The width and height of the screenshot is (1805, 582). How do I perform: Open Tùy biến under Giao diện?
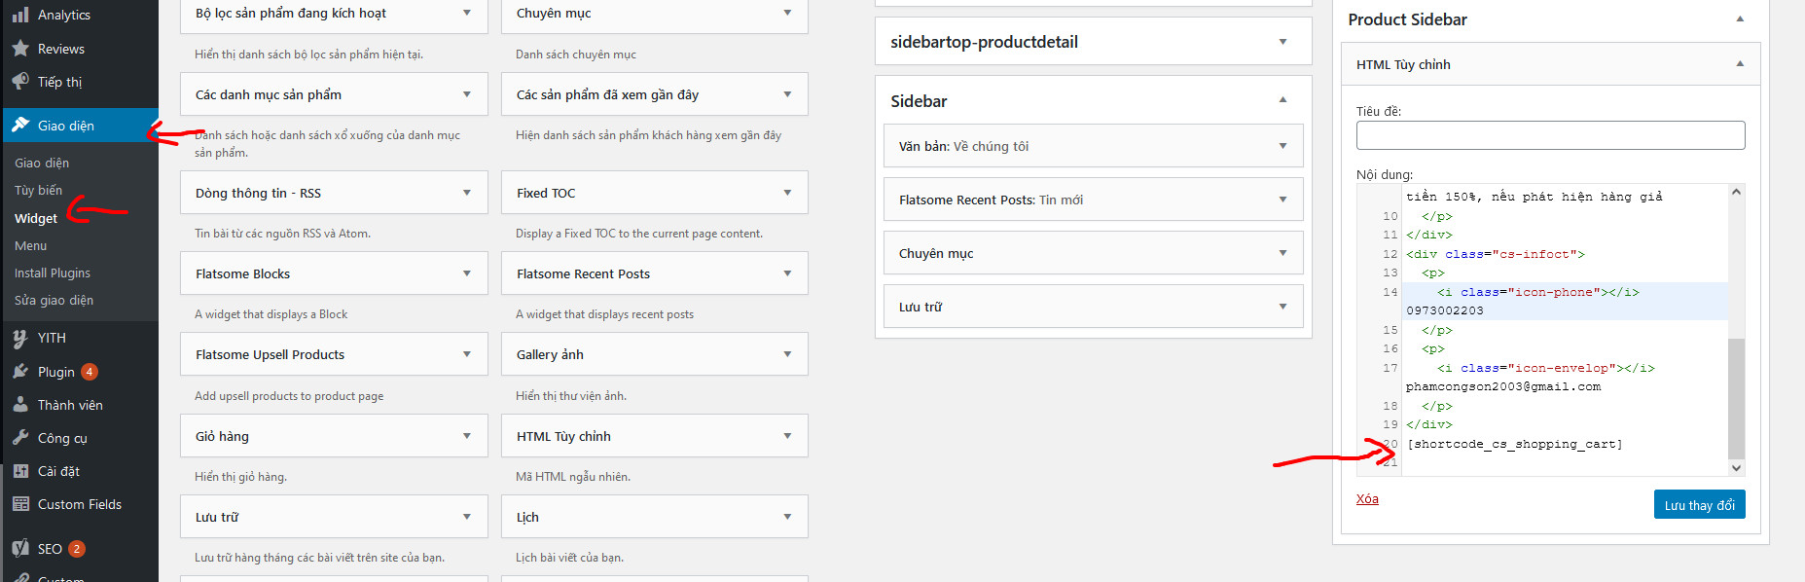click(39, 191)
